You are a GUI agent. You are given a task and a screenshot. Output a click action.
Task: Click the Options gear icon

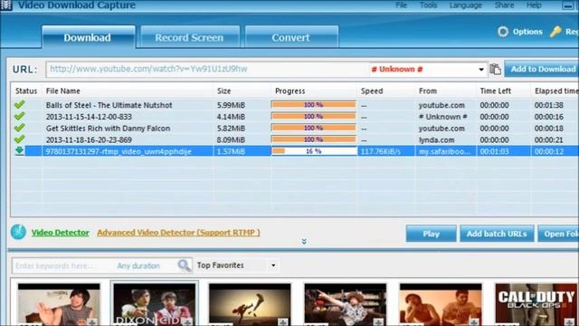[x=503, y=32]
